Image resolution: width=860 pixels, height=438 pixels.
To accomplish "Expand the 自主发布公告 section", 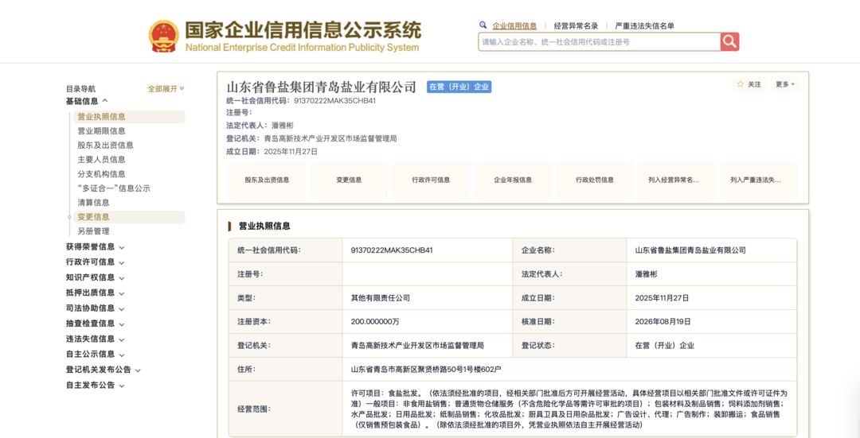I will click(x=96, y=386).
